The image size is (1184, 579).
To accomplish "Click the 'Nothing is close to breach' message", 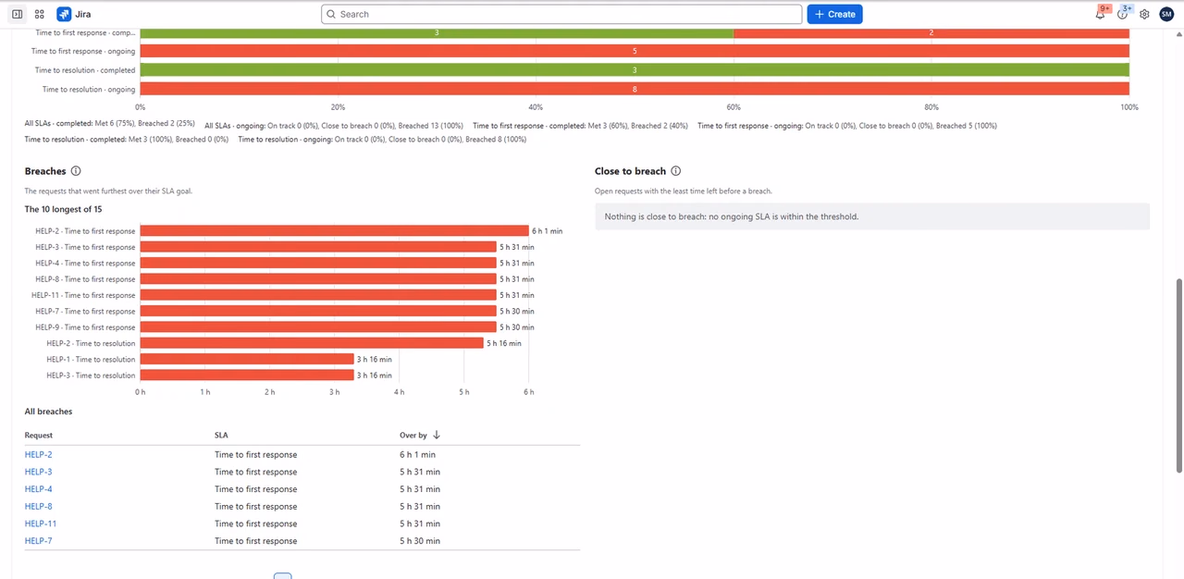I will pyautogui.click(x=732, y=216).
